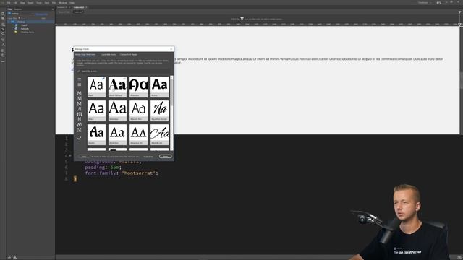Screen dimensions: 463x260
Task: Switch to the index.html document tab
Action: pyautogui.click(x=79, y=7)
